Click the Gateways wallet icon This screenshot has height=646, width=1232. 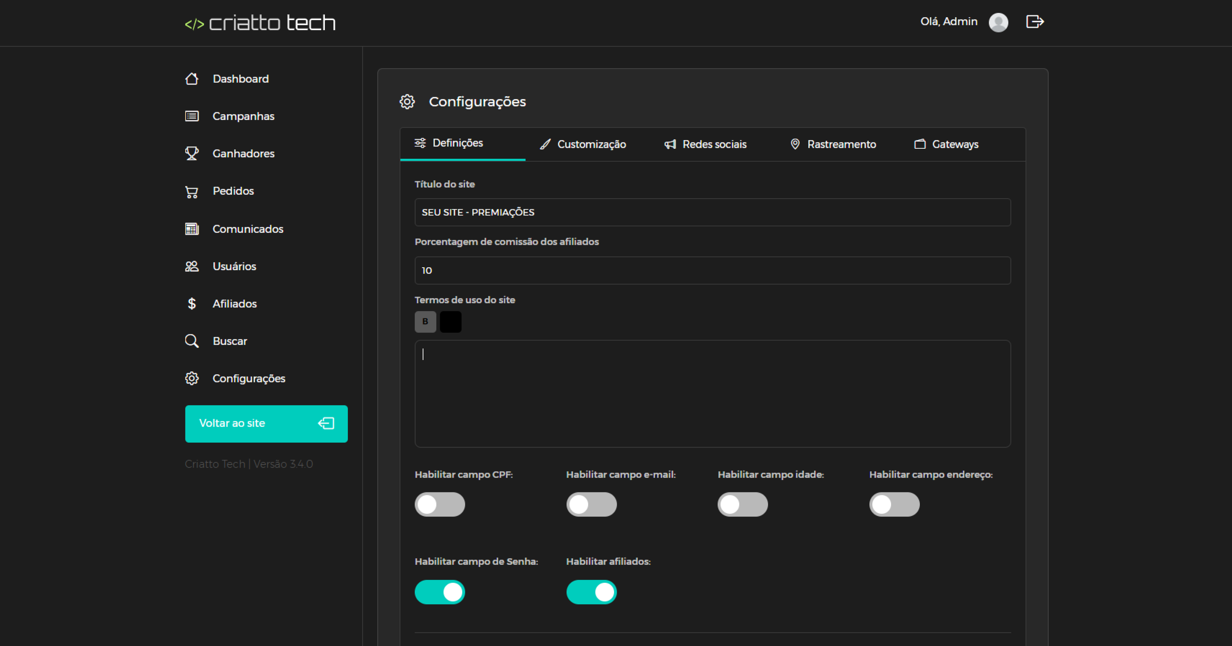click(x=920, y=144)
